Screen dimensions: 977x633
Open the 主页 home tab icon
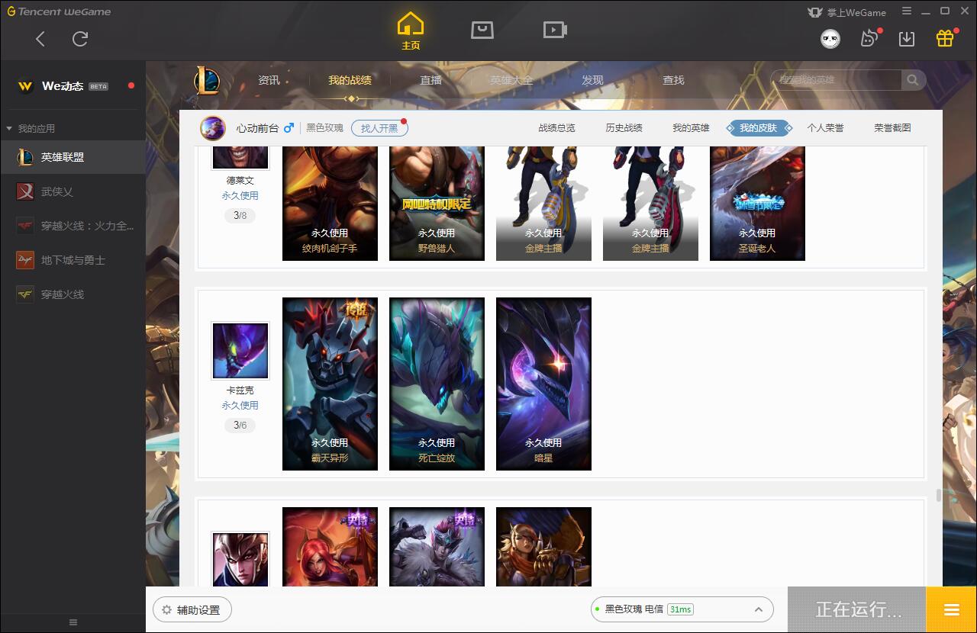(411, 31)
